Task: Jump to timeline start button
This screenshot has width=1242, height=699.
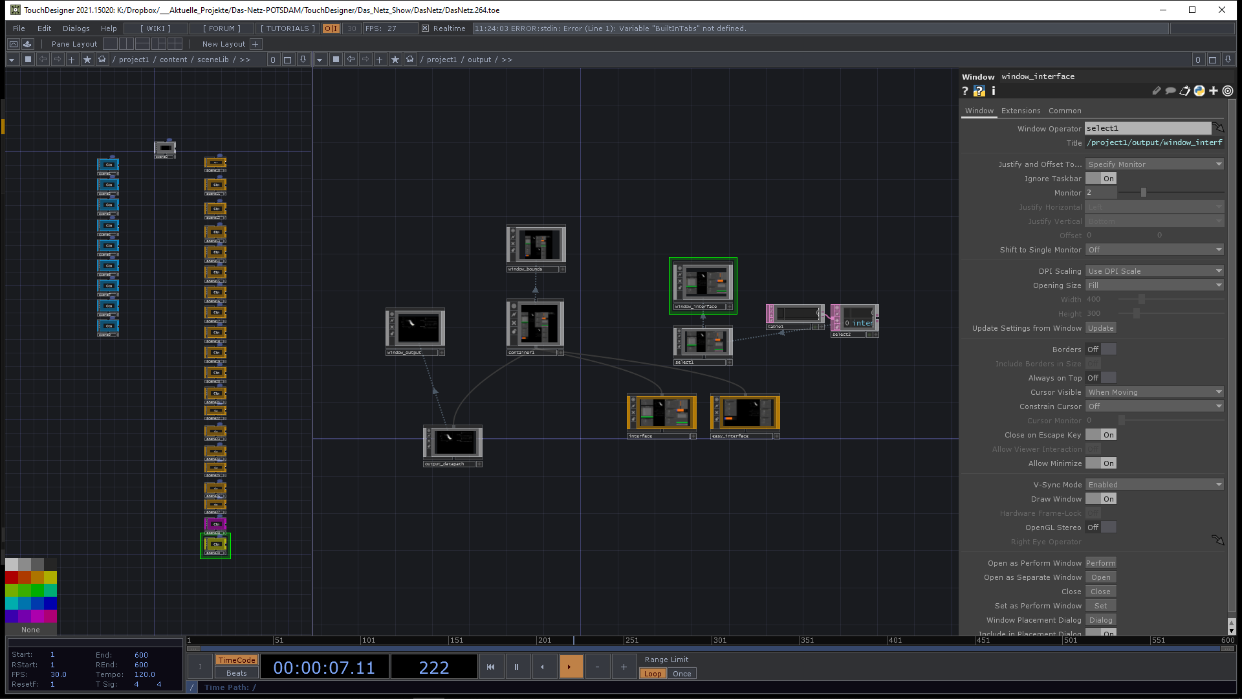Action: (x=490, y=667)
